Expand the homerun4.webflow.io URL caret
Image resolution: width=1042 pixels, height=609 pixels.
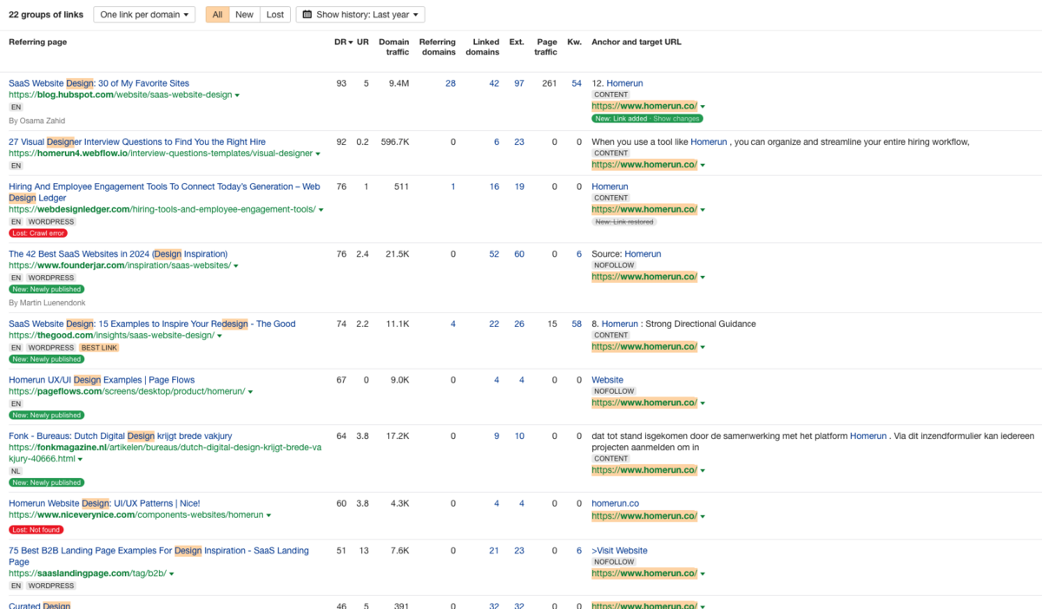coord(318,154)
